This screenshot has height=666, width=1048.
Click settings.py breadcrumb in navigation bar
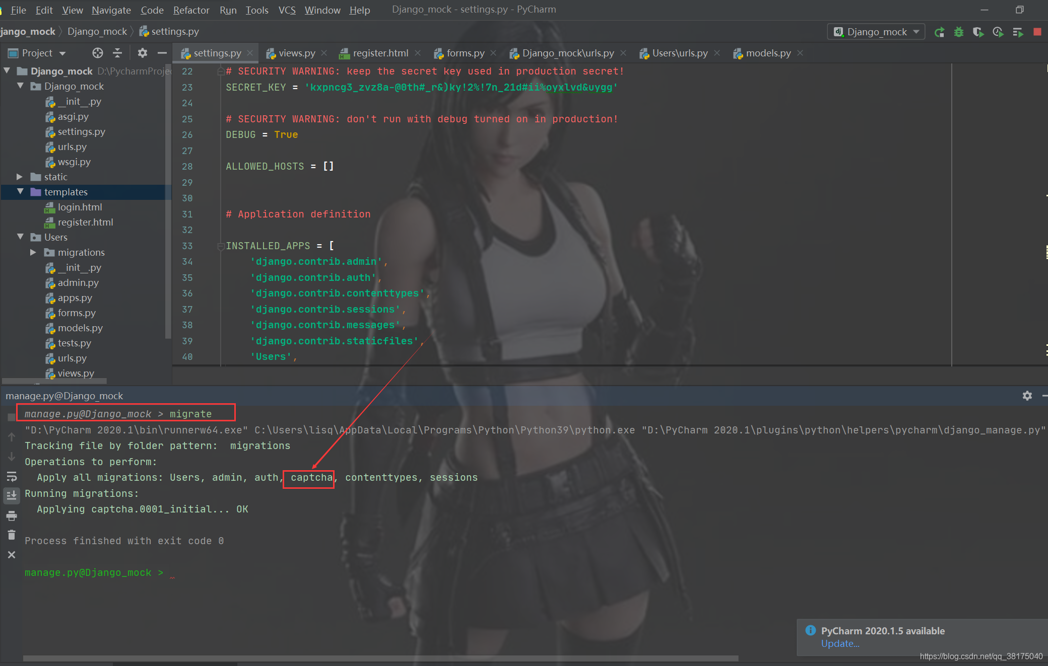169,31
